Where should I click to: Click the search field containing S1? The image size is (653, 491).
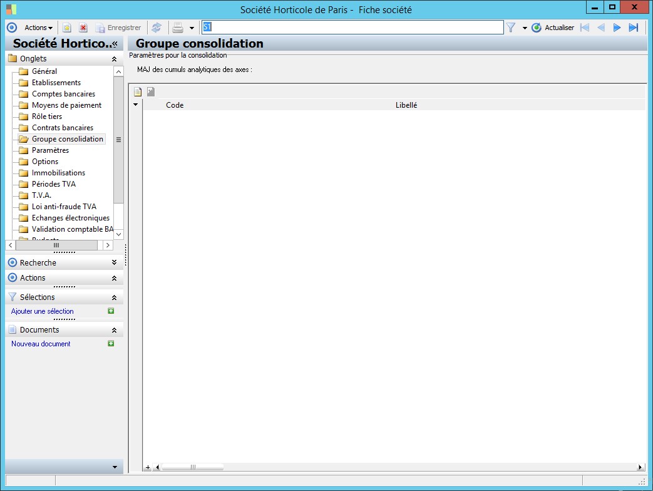[x=352, y=28]
